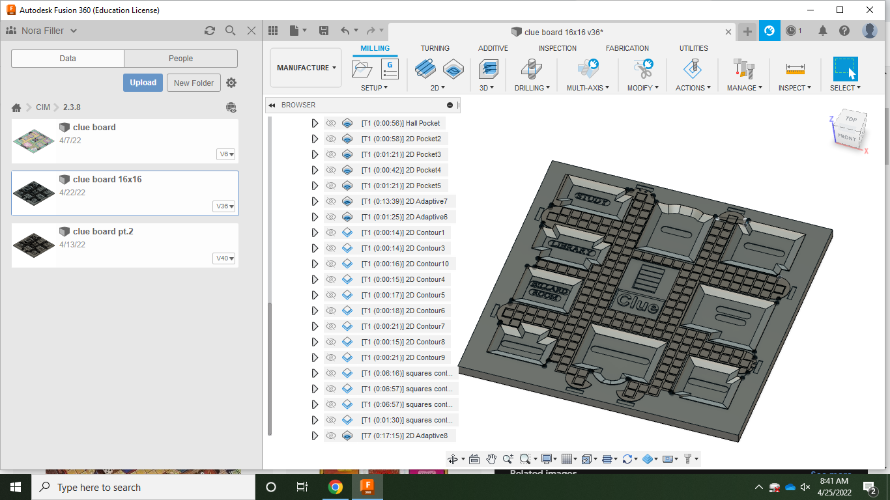Expand the 2D Pocket2 tree item
890x500 pixels.
click(x=315, y=139)
